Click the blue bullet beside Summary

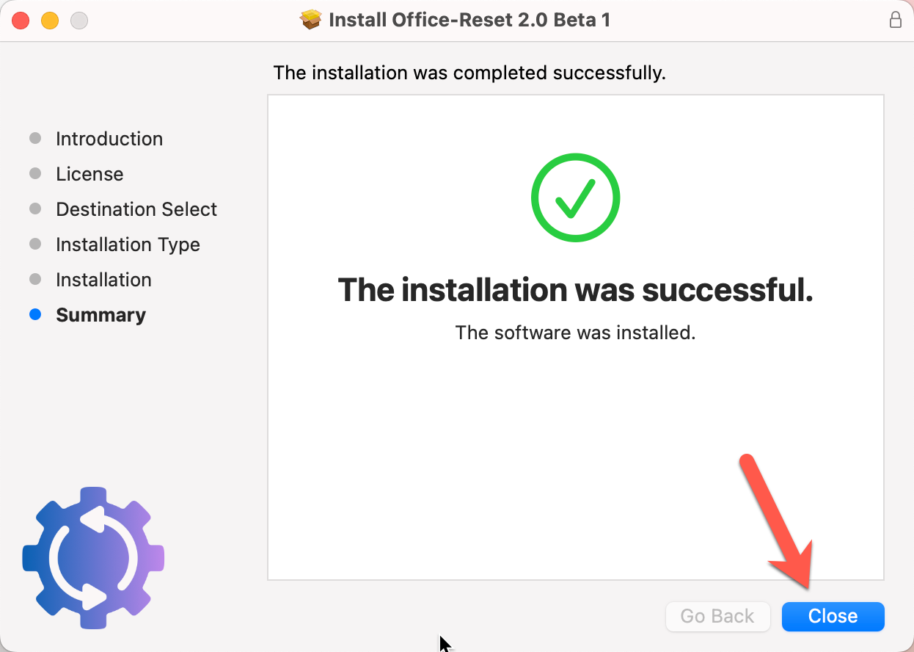point(35,315)
